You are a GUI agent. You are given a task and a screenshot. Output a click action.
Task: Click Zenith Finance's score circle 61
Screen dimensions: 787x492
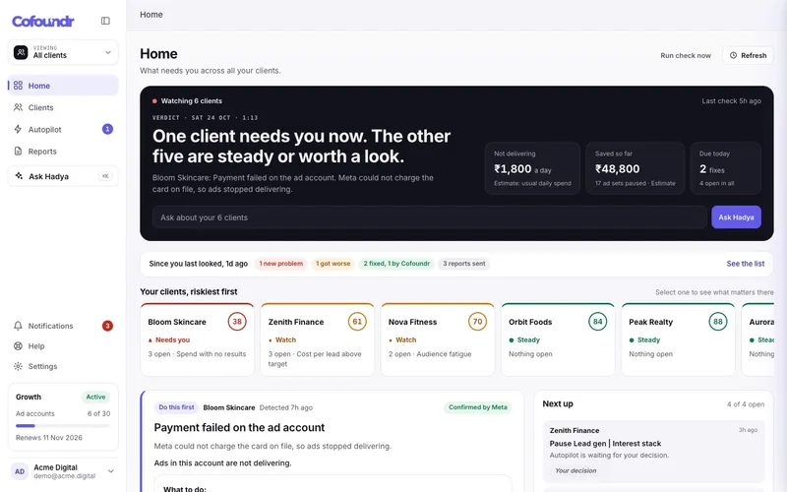pyautogui.click(x=357, y=322)
